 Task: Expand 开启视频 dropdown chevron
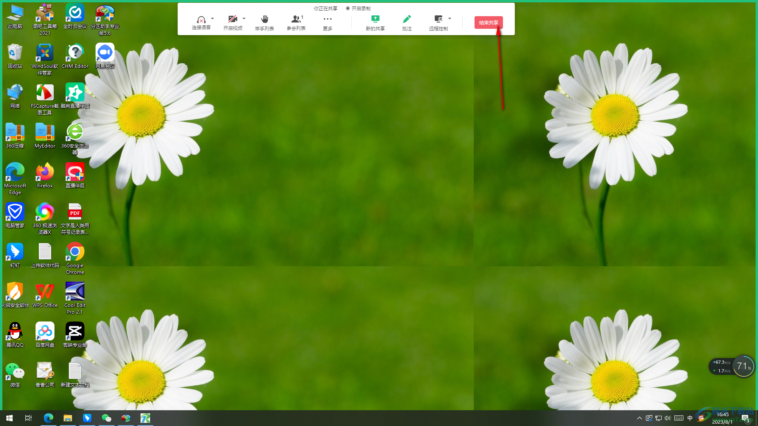pos(244,18)
